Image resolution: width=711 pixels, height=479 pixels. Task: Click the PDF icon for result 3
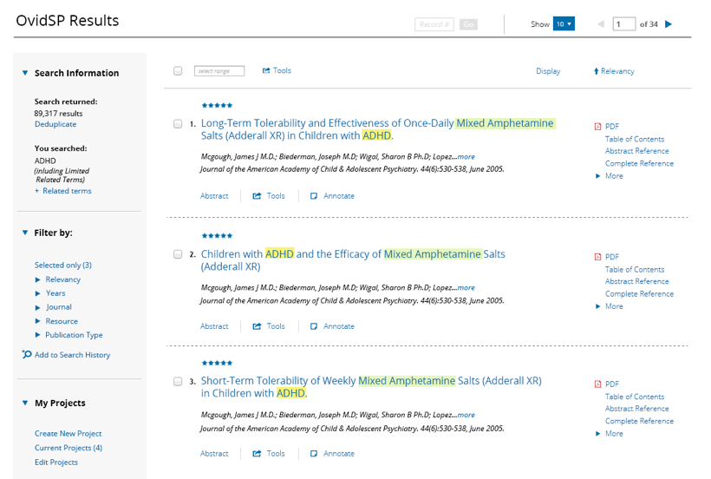(598, 384)
